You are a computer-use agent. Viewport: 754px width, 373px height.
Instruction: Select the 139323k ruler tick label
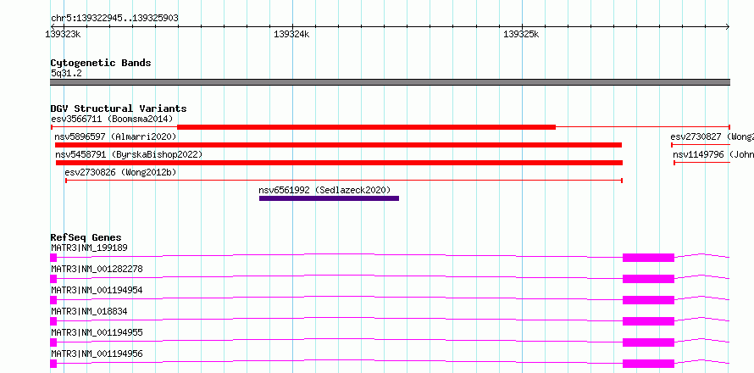click(63, 34)
